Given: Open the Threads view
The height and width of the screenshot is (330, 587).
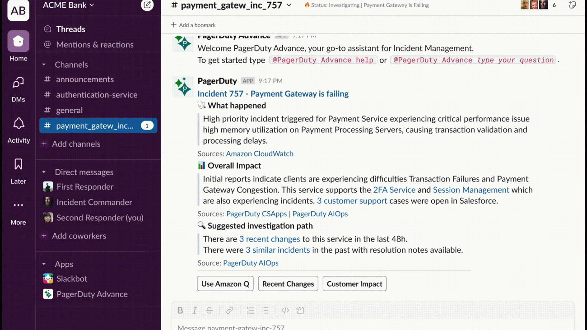Looking at the screenshot, I should [70, 29].
